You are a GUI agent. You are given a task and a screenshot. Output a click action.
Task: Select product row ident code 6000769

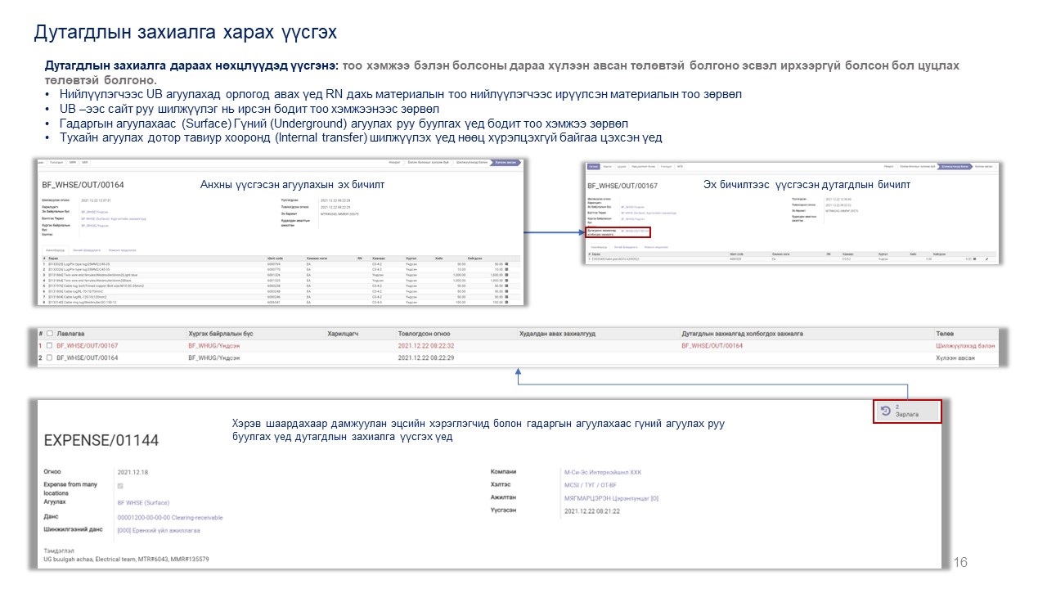[272, 264]
